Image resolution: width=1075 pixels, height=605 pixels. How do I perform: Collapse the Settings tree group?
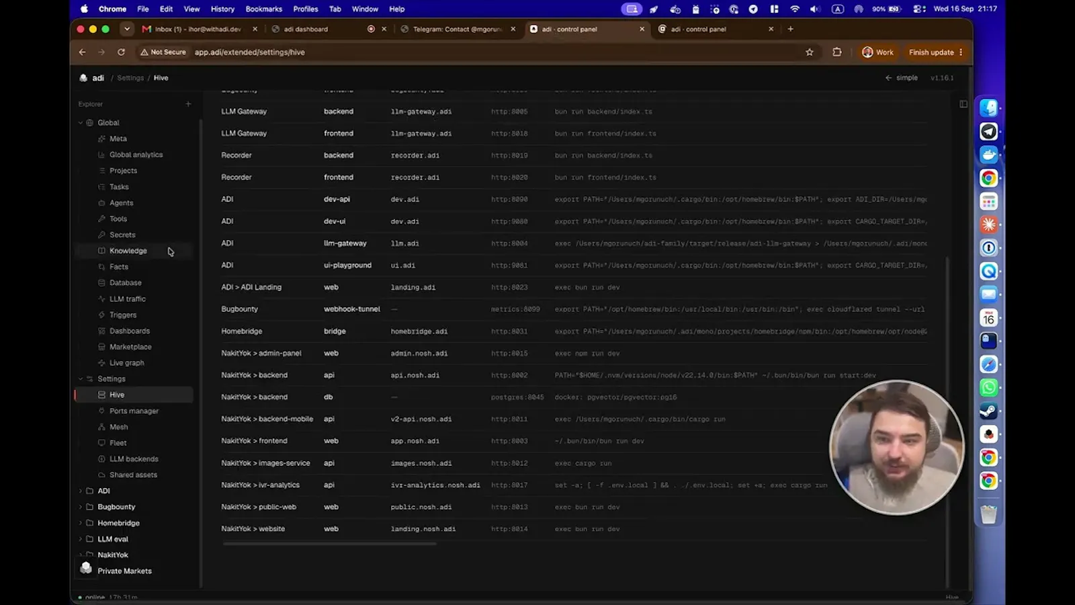tap(81, 379)
